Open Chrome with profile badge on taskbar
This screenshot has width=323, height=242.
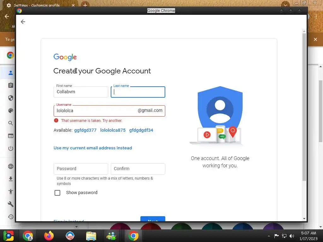coord(28,236)
